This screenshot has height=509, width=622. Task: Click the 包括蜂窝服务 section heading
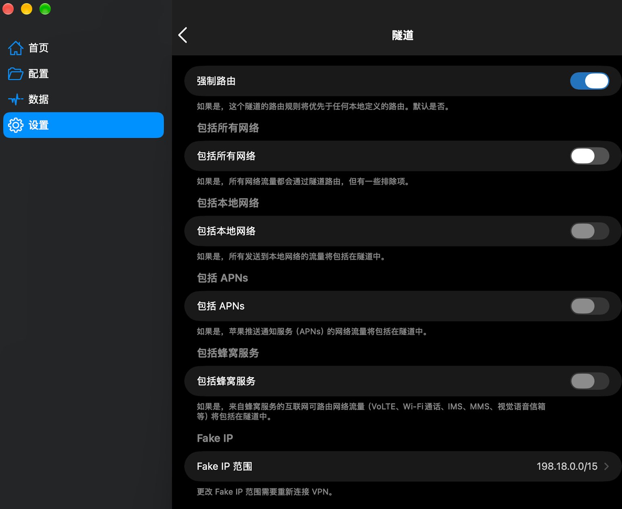(x=228, y=353)
